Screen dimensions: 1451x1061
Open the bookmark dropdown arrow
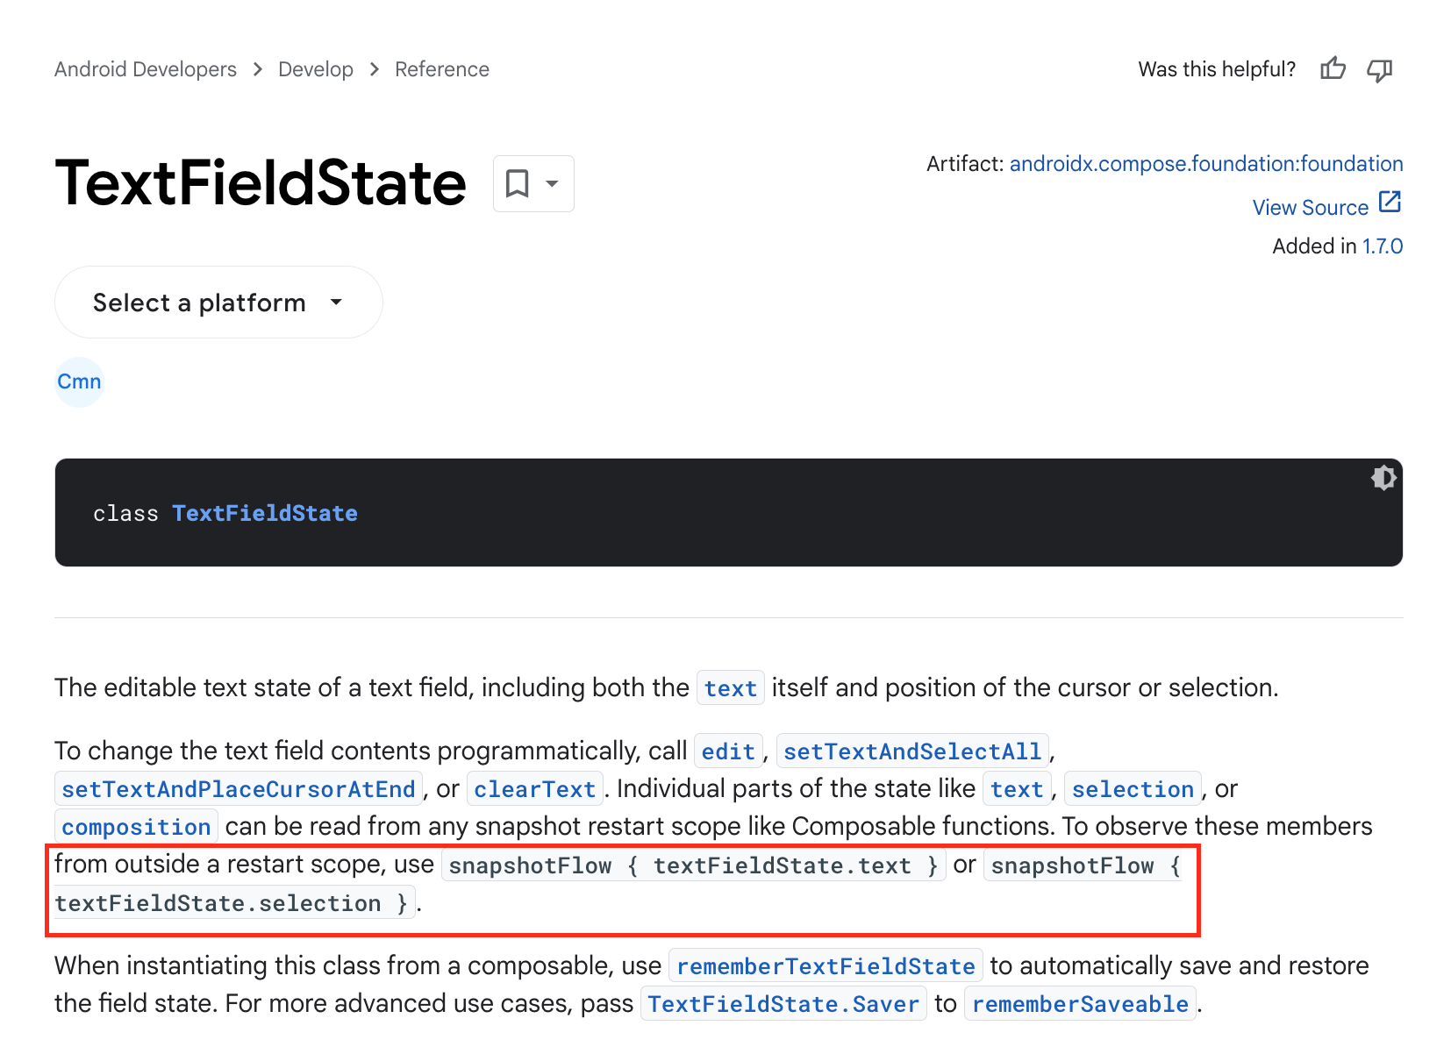click(x=552, y=183)
